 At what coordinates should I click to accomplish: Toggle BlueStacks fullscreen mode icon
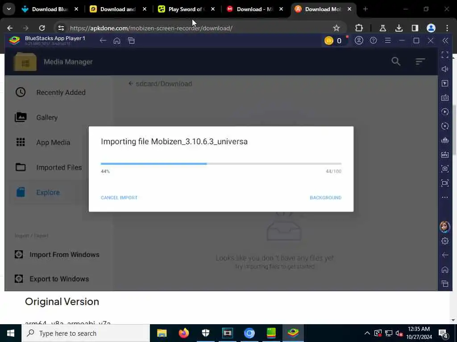[445, 55]
